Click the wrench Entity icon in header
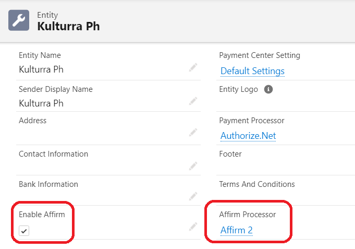Image resolution: width=355 pixels, height=249 pixels. click(19, 20)
